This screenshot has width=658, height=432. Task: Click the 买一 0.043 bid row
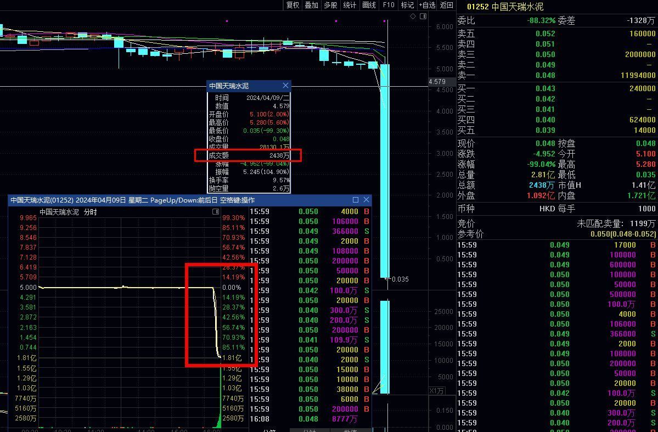[556, 88]
